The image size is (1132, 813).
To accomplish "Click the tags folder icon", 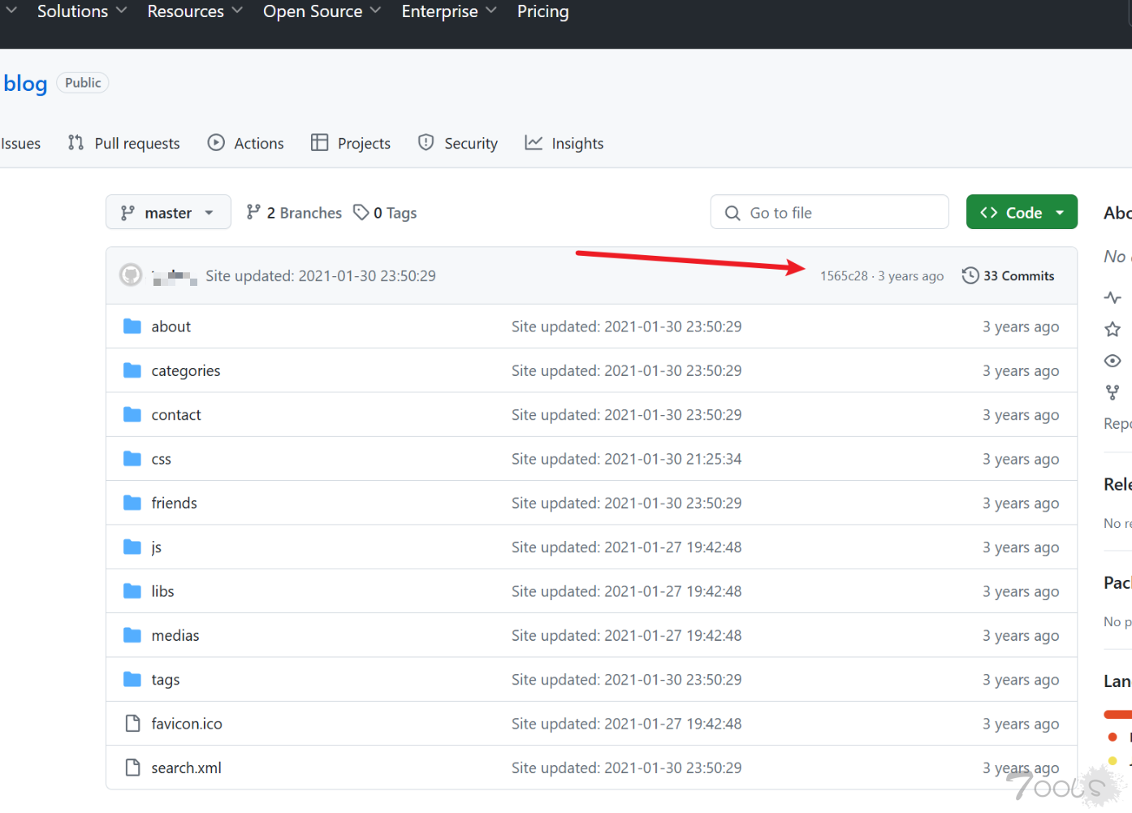I will pos(132,679).
